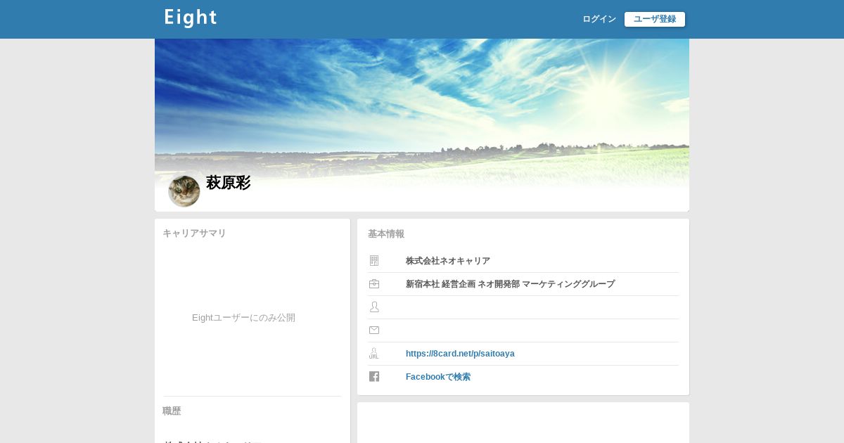Viewport: 844px width, 443px height.
Task: Click the briefcase department icon
Action: (374, 284)
